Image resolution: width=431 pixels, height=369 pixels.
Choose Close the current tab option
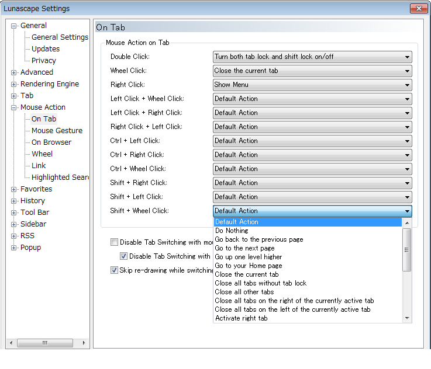308,274
